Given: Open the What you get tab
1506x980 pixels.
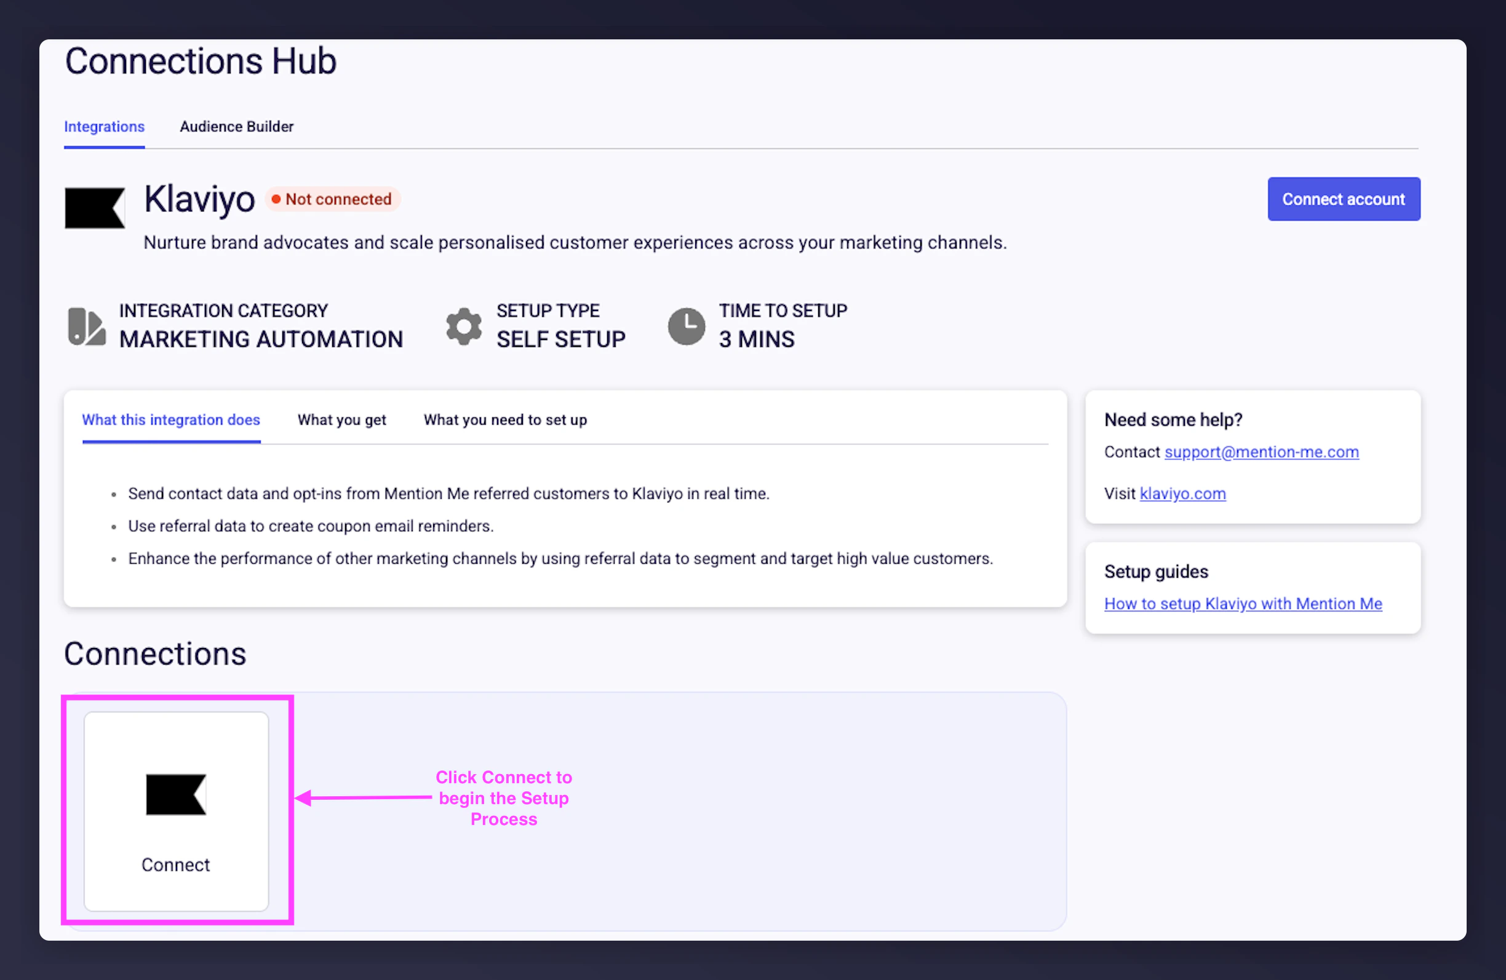Looking at the screenshot, I should click(341, 420).
